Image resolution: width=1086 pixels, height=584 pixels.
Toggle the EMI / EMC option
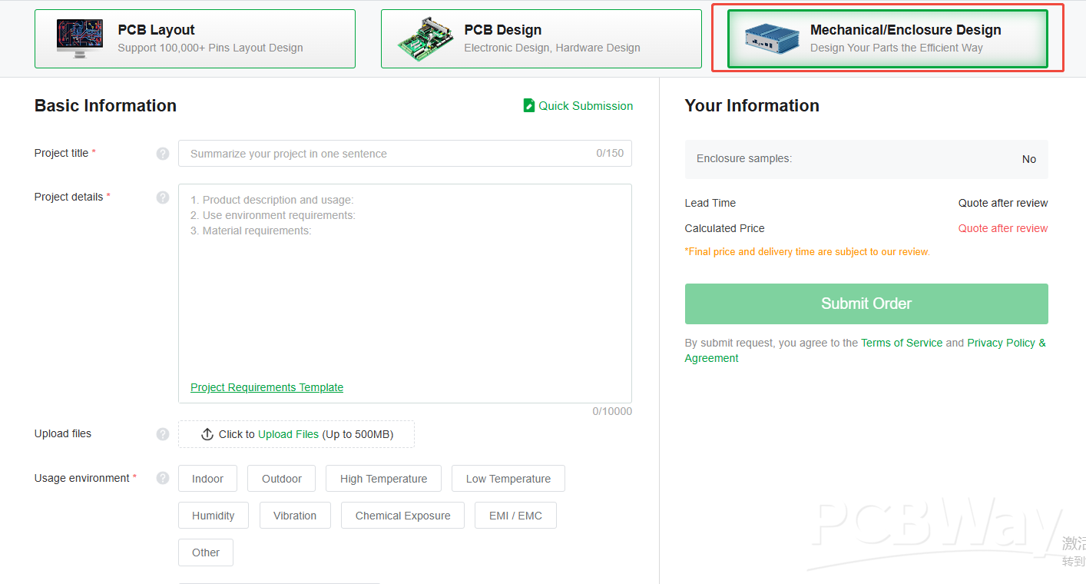[515, 516]
